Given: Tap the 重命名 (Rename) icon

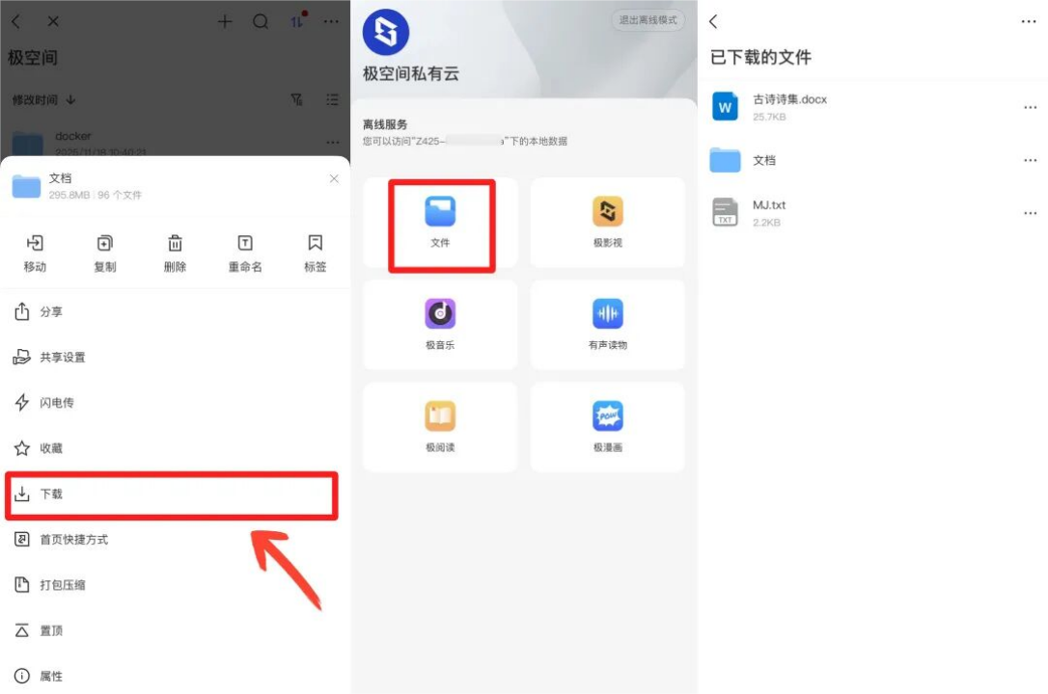Looking at the screenshot, I should 245,244.
